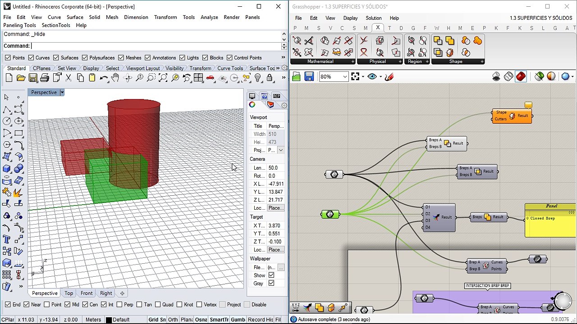Click the New file icon in Rhino toolbar
This screenshot has width=577, height=324.
[x=9, y=78]
